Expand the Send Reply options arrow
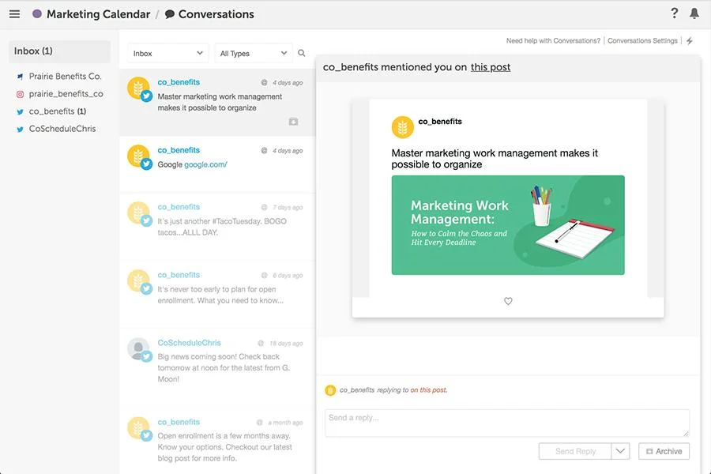Viewport: 711px width, 474px height. (x=620, y=451)
